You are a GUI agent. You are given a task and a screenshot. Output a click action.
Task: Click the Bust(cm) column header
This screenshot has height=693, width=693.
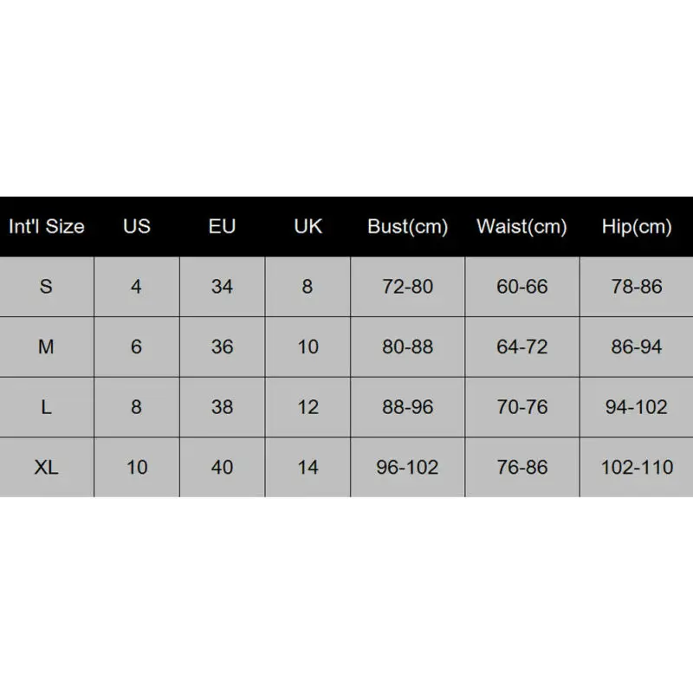[x=407, y=227]
